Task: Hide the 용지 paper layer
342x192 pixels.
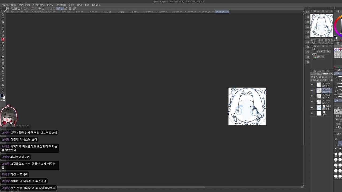Action: pyautogui.click(x=312, y=113)
